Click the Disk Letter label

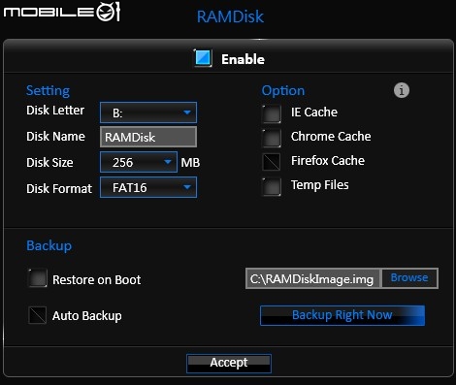[55, 111]
